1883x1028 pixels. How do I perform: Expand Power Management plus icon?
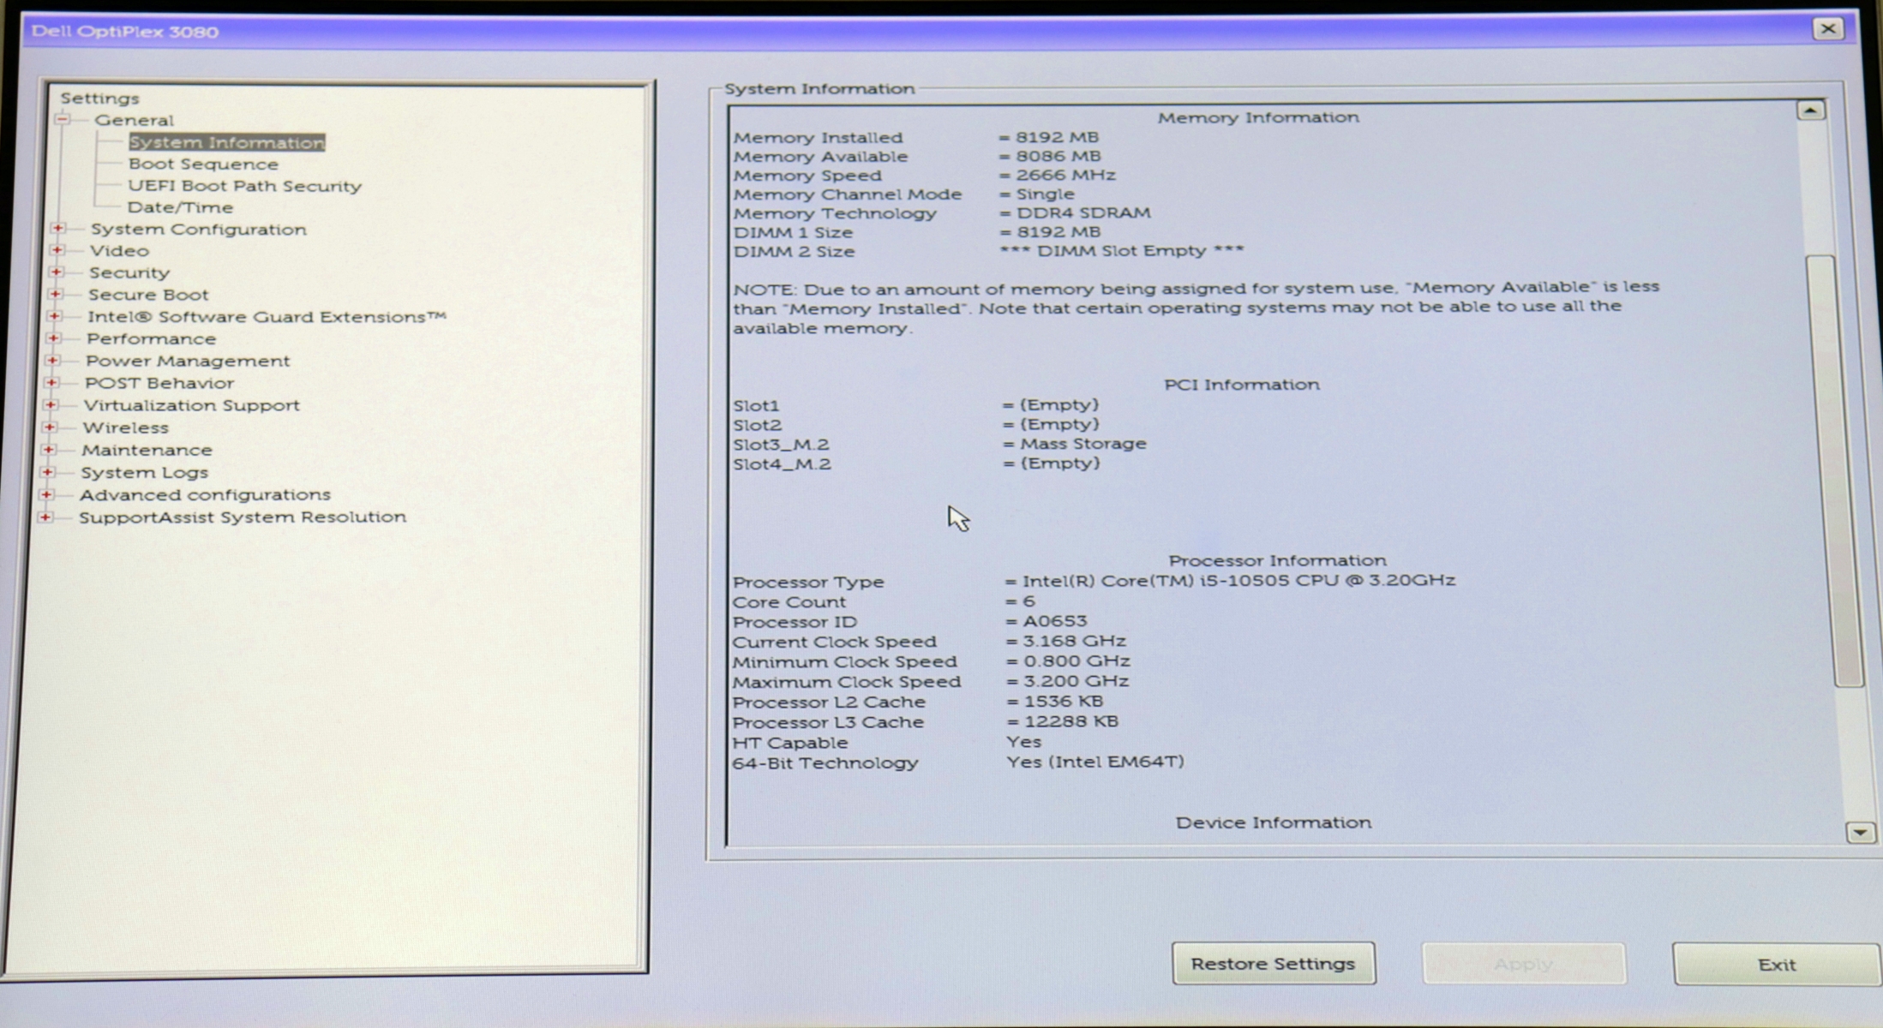[x=52, y=361]
